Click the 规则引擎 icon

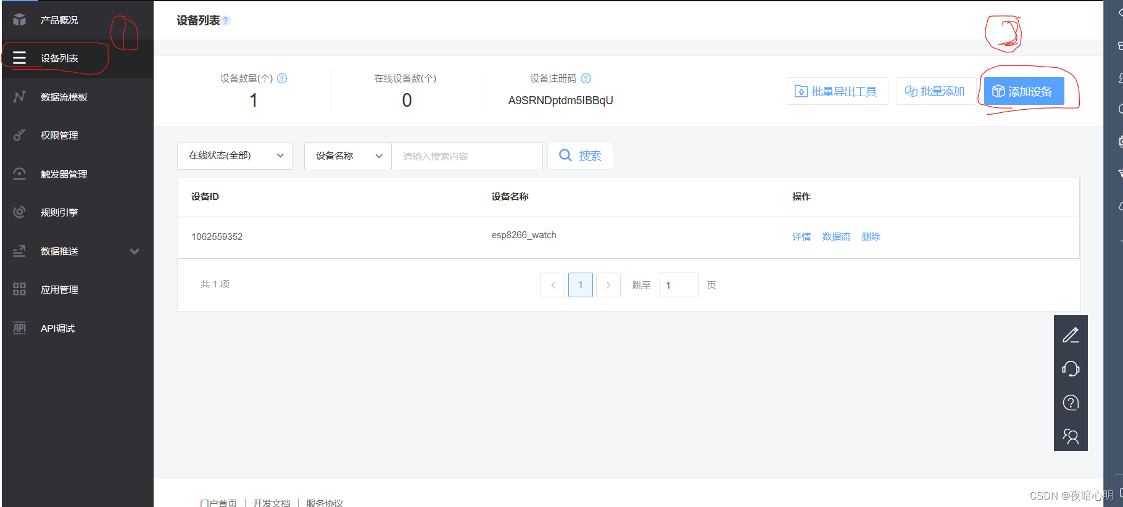pos(20,212)
